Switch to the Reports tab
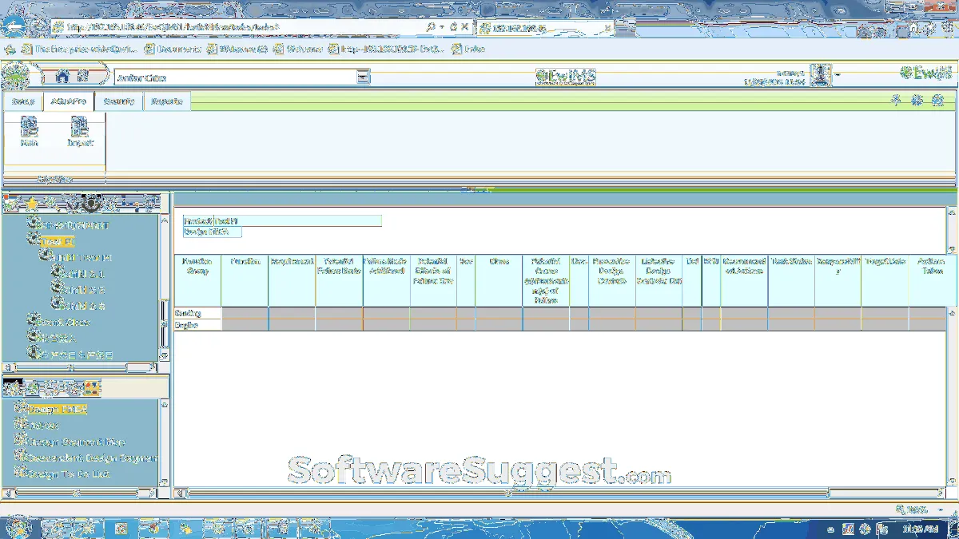Viewport: 959px width, 539px height. tap(167, 101)
